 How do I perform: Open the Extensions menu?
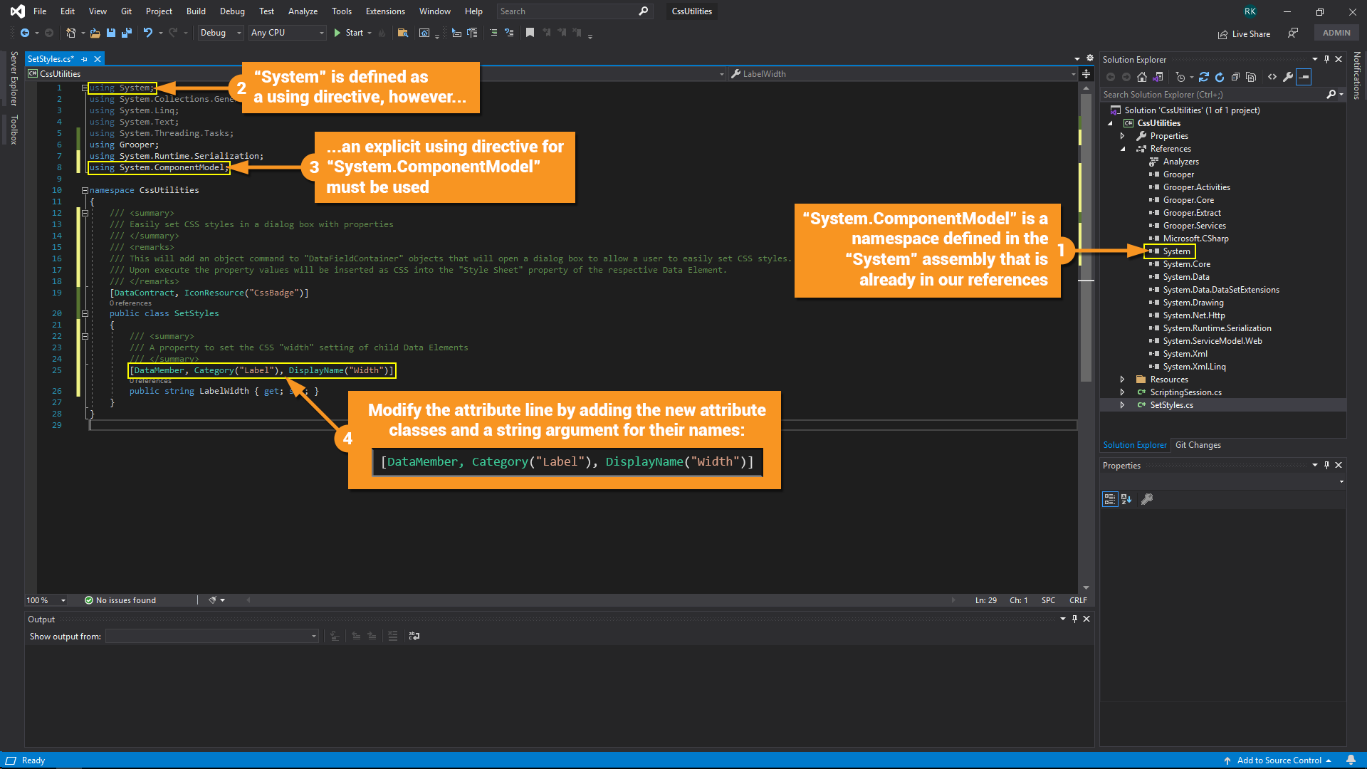tap(384, 11)
